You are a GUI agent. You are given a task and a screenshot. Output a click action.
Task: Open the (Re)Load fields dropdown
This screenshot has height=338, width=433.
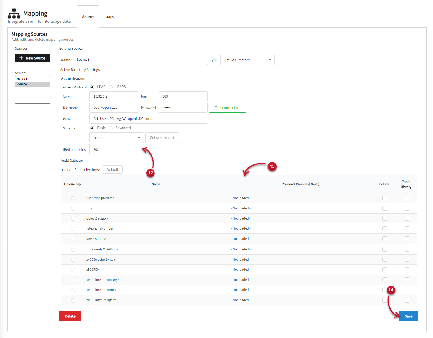(x=116, y=149)
